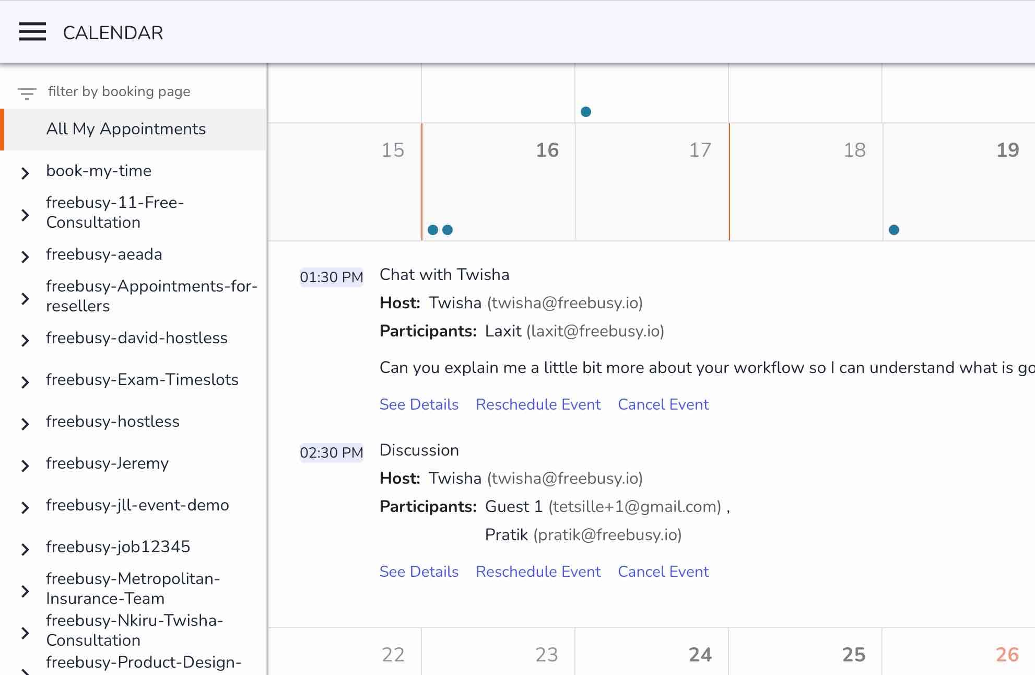Open the hamburger menu icon
Image resolution: width=1035 pixels, height=675 pixels.
click(x=32, y=32)
